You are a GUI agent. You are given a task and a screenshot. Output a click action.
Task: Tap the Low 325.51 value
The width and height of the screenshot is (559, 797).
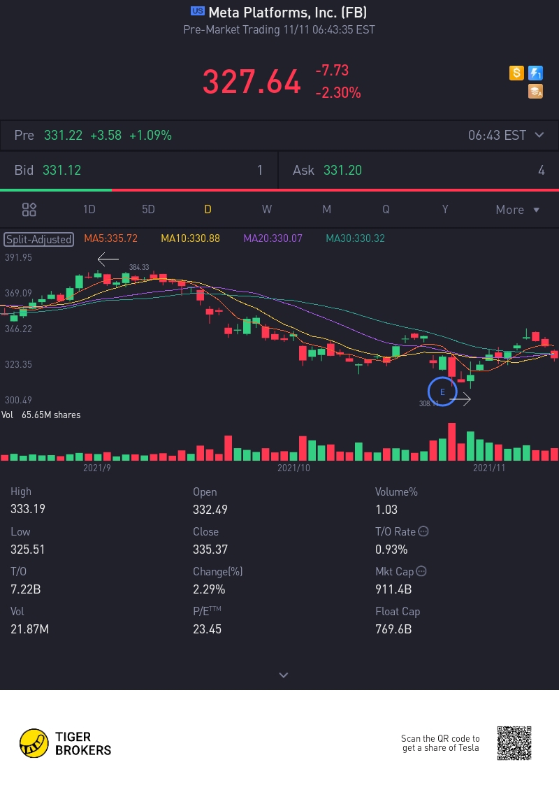27,550
